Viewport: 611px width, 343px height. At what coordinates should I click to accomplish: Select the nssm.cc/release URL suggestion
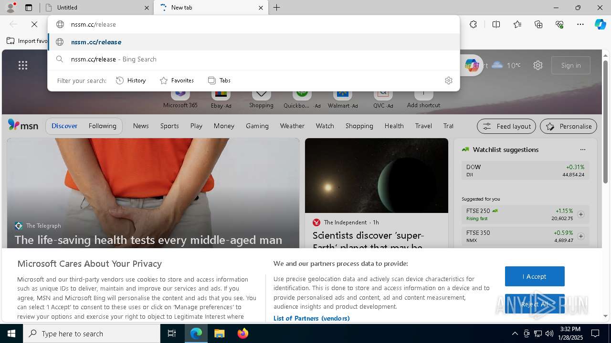click(x=253, y=42)
